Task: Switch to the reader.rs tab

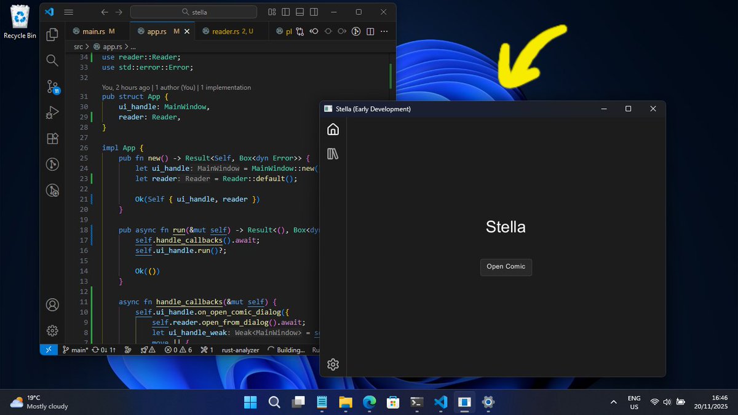Action: point(232,31)
